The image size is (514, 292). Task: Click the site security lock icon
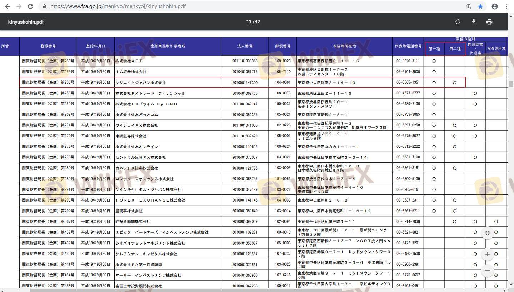(45, 6)
